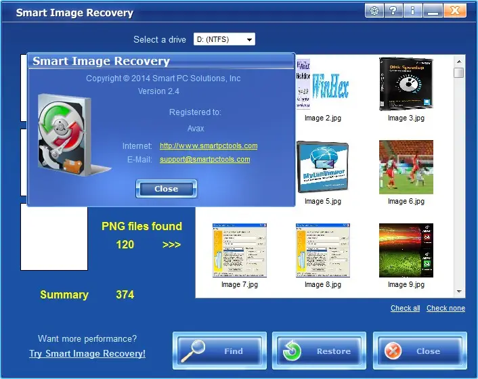Select the Image 6.jpg soccer thumbnail
This screenshot has height=379, width=478.
click(x=406, y=167)
